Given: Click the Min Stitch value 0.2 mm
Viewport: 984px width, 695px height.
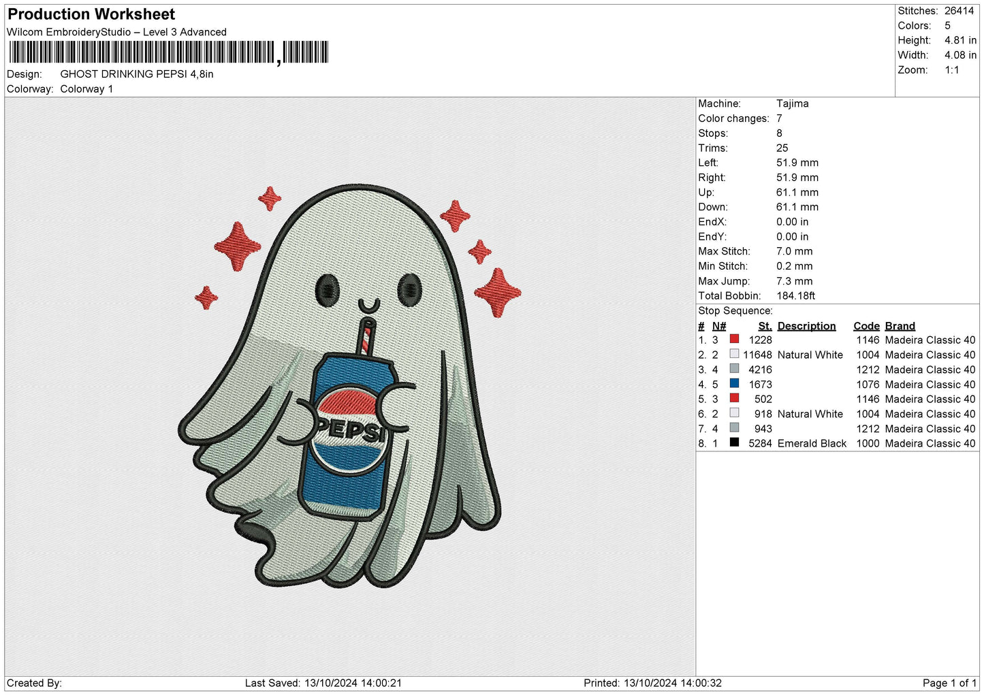Looking at the screenshot, I should [795, 266].
